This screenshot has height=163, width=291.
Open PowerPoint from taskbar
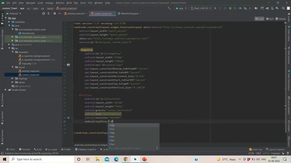coord(145,159)
